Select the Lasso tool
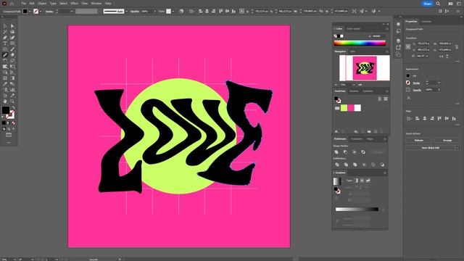Screen dimensions: 464x261 click(x=12, y=32)
